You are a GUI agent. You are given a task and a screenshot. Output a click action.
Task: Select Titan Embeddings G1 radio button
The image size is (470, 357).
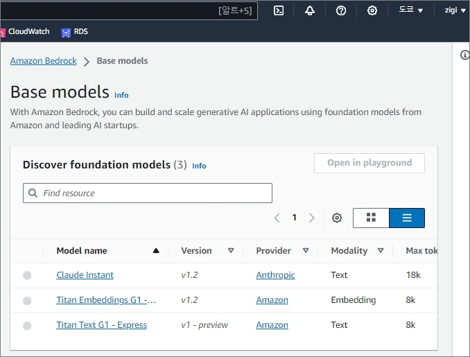[x=27, y=300]
